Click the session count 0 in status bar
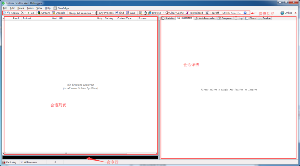The width and height of the screenshot is (300, 166). 55,162
